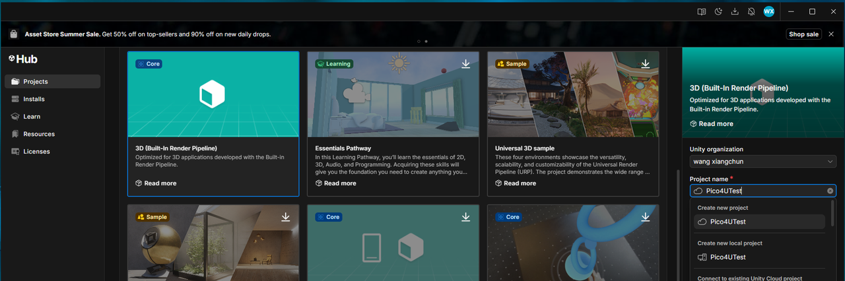
Task: Click the Installs drive icon
Action: (x=15, y=99)
